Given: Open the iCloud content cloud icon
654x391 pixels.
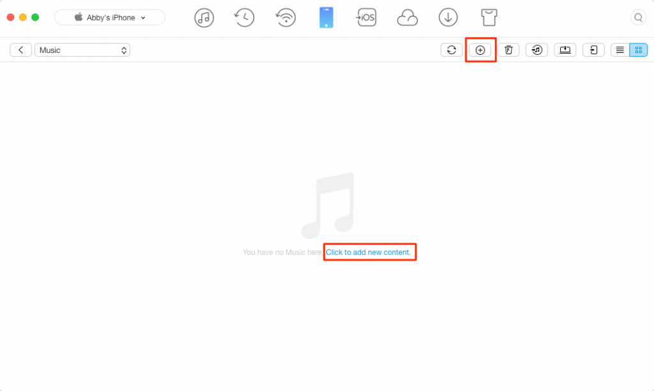Looking at the screenshot, I should pos(407,18).
